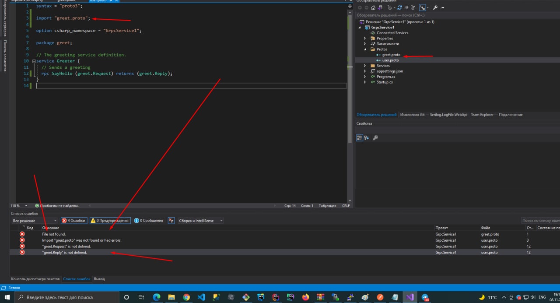
Task: Expand the Services folder
Action: coord(365,66)
